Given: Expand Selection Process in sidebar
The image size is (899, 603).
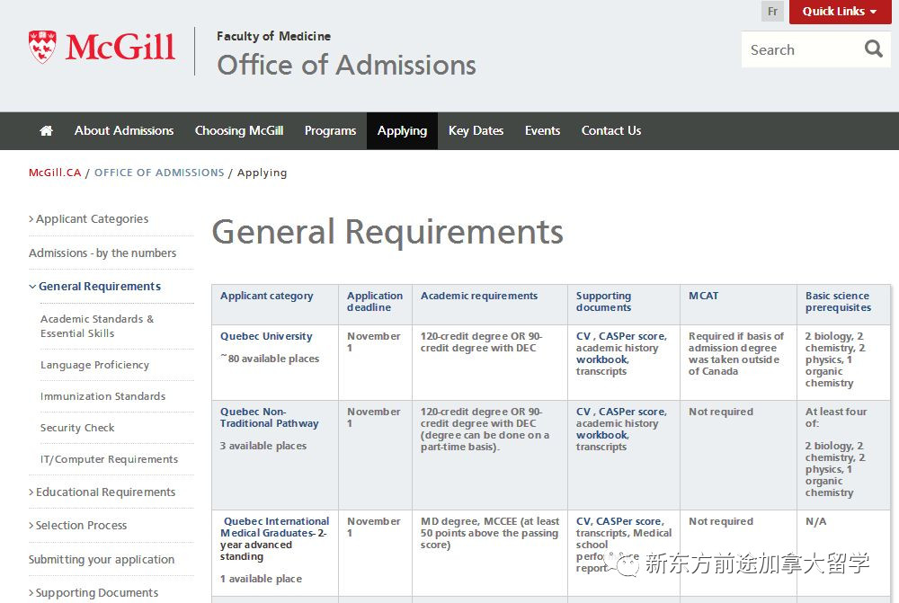Looking at the screenshot, I should coord(78,525).
